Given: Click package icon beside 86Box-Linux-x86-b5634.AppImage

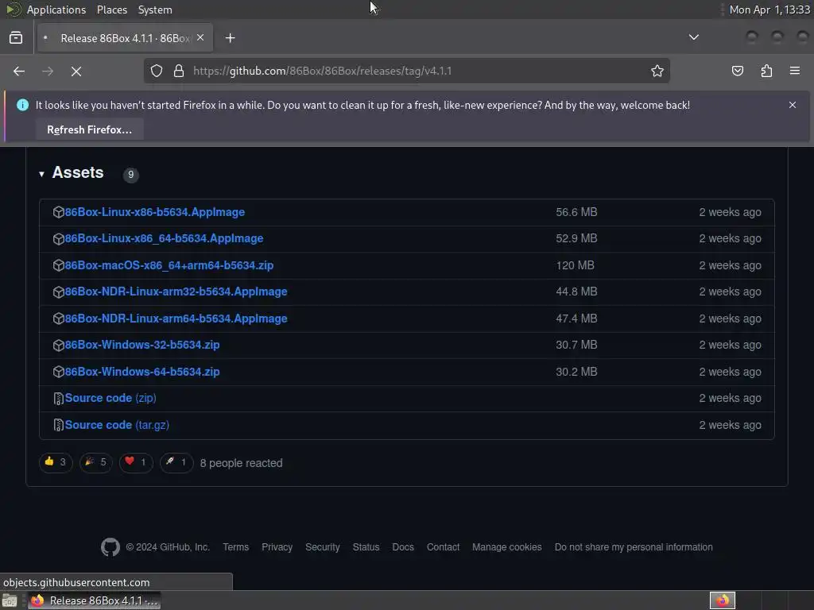Looking at the screenshot, I should (59, 212).
